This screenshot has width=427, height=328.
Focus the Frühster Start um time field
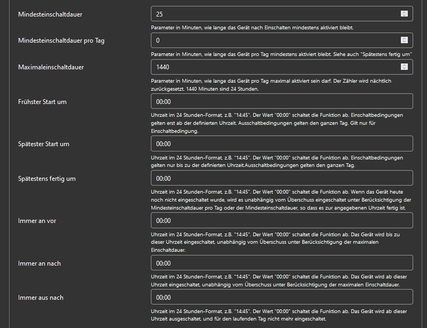(x=282, y=101)
